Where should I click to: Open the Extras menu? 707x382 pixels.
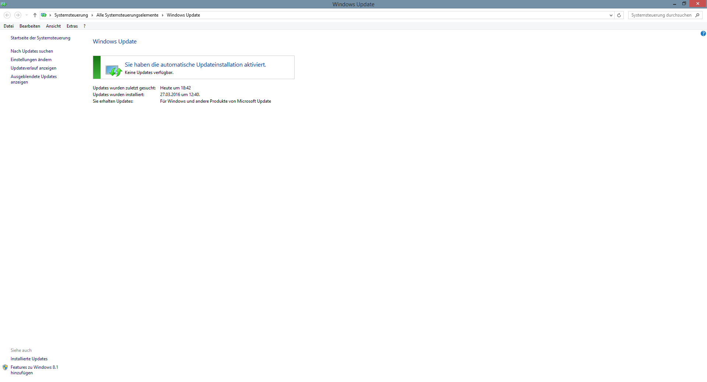[72, 26]
